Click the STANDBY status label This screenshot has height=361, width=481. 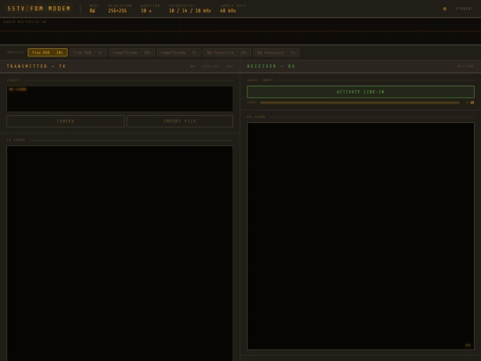464,9
